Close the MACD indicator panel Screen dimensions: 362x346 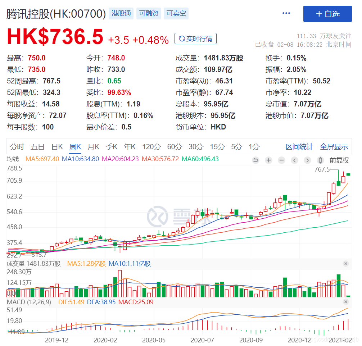[345, 302]
